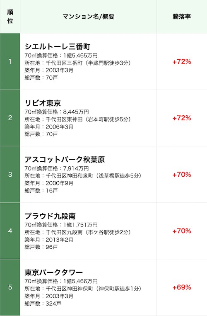This screenshot has width=207, height=316.
Task: Open the プラウド九段南 listing title
Action: (x=50, y=216)
